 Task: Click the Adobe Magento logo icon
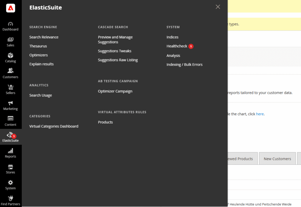[11, 8]
